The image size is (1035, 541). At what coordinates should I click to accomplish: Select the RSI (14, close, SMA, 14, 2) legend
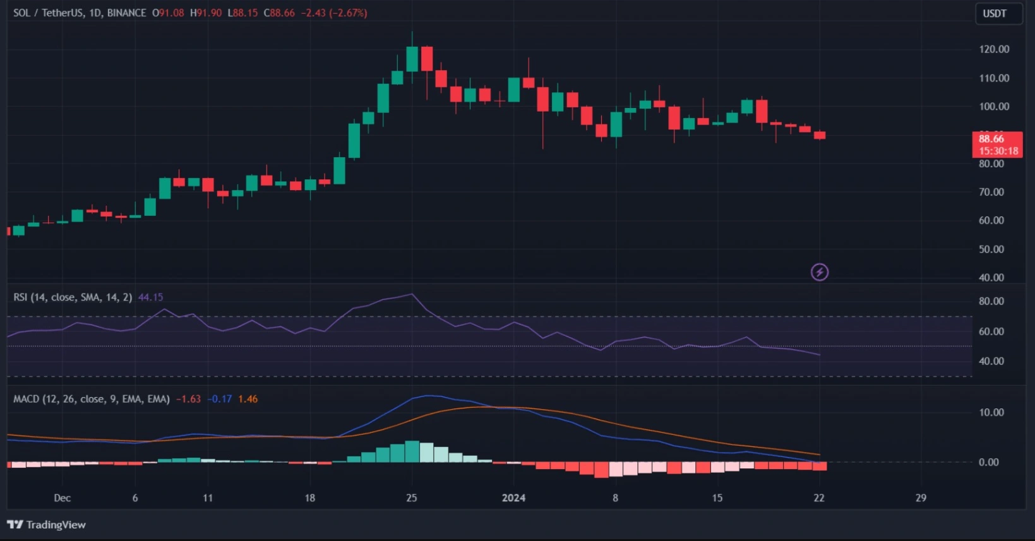tap(73, 297)
